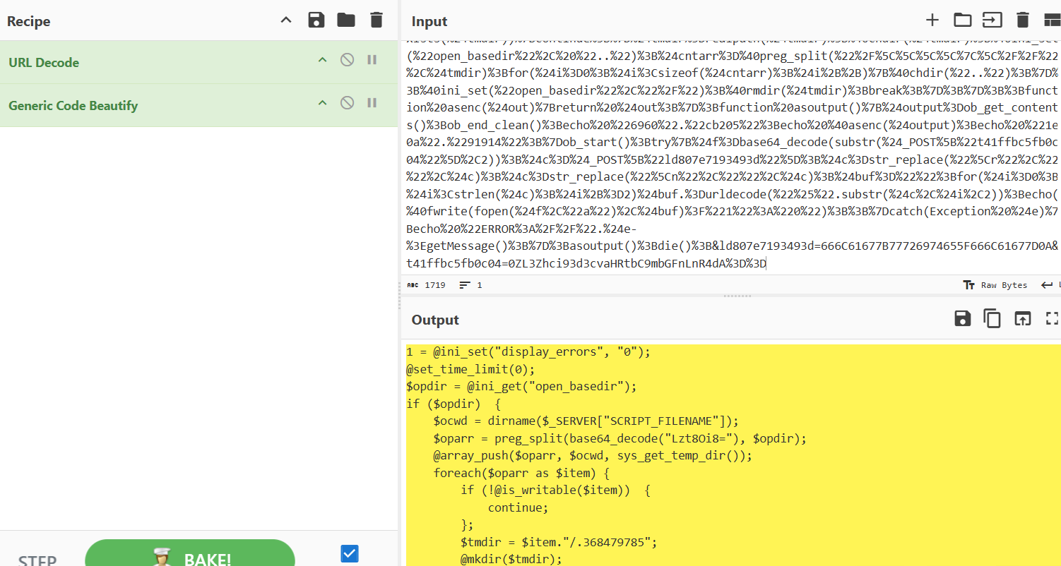The width and height of the screenshot is (1061, 566).
Task: Add a new input tab
Action: [x=932, y=20]
